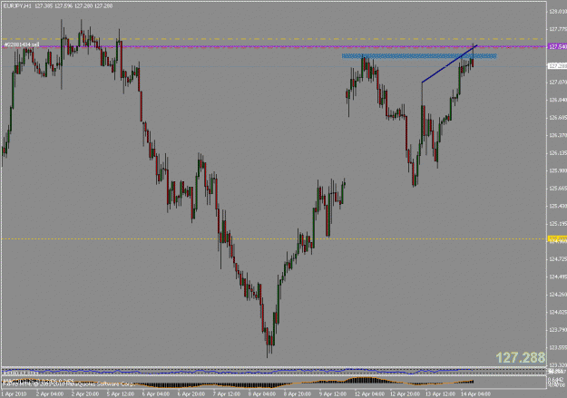The width and height of the screenshot is (567, 398).
Task: Click the 8 Apr 04:00 time label
Action: click(262, 393)
